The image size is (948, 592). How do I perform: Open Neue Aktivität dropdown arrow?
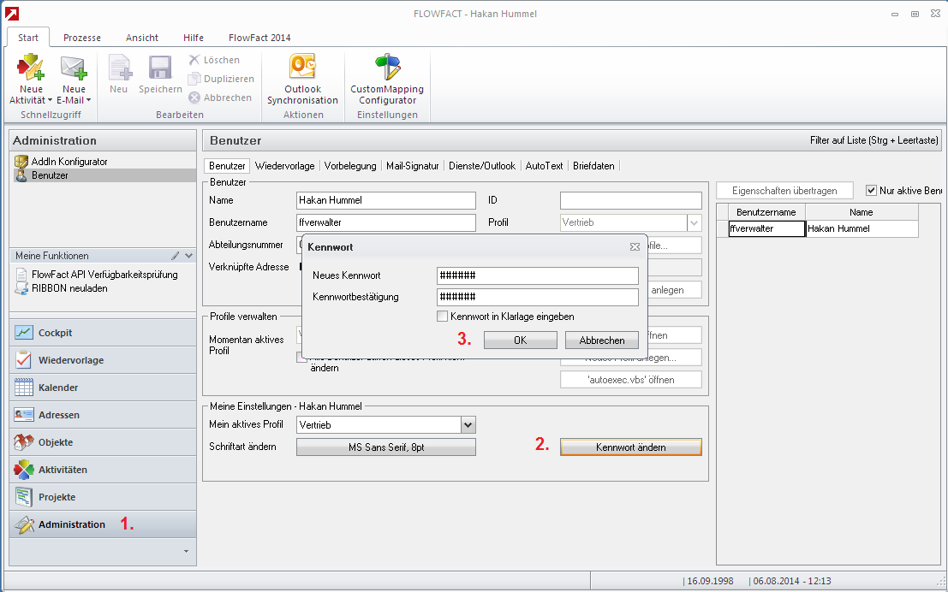(x=50, y=100)
